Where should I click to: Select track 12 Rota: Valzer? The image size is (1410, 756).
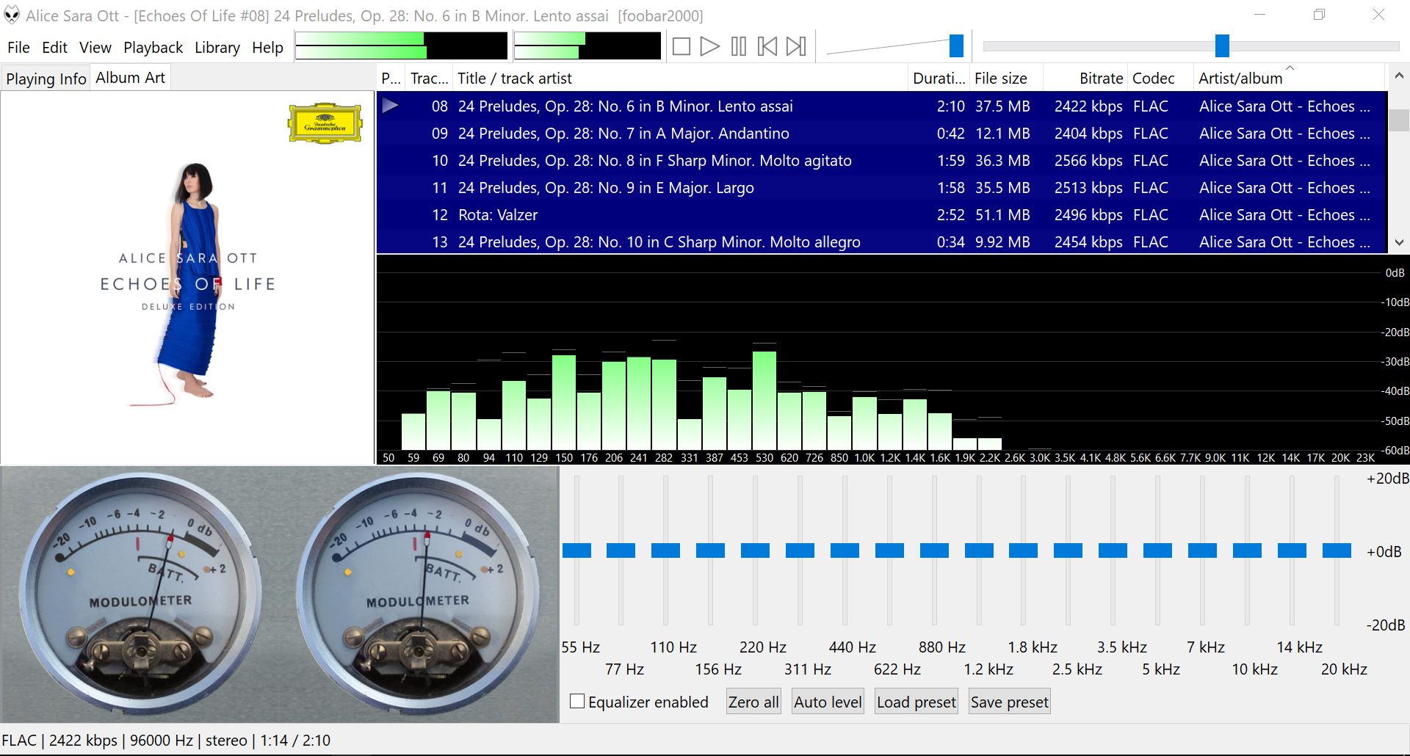[x=881, y=215]
